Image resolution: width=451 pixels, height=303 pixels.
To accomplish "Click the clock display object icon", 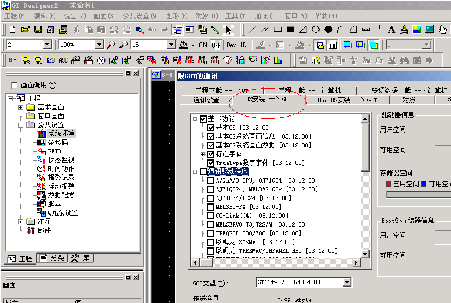I will (x=101, y=60).
